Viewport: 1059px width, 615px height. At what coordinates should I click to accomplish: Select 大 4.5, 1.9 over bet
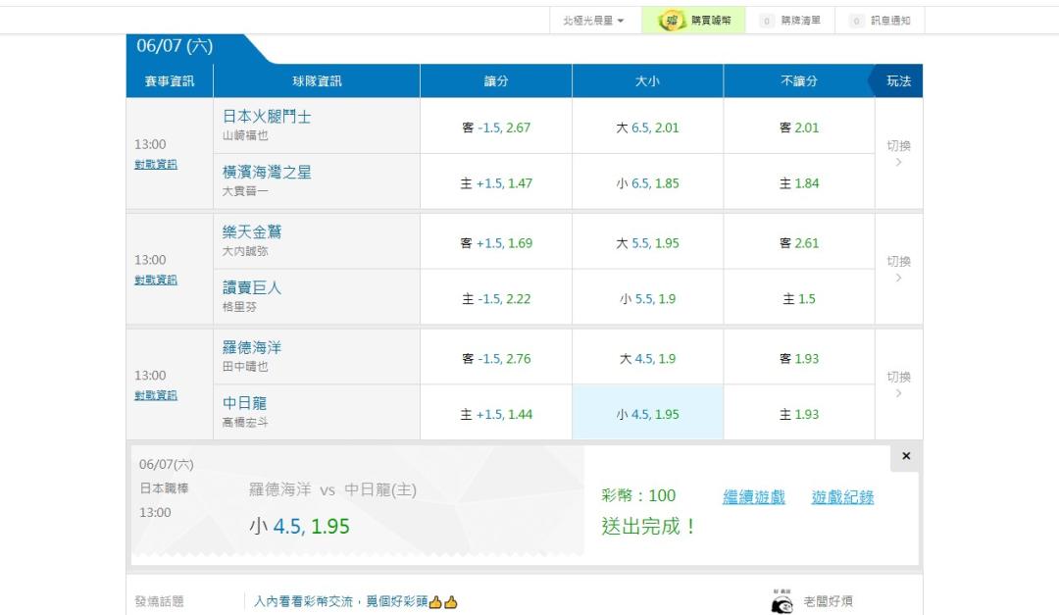pos(648,358)
